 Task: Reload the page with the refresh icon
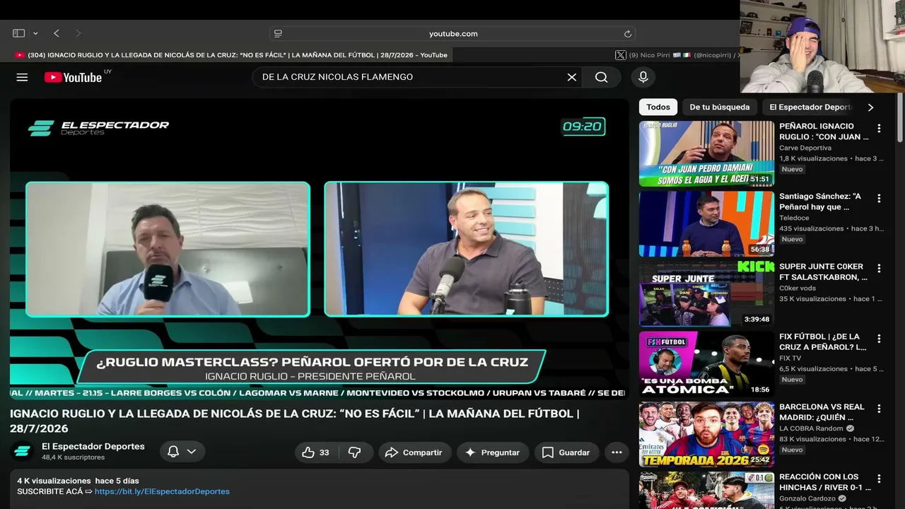627,33
